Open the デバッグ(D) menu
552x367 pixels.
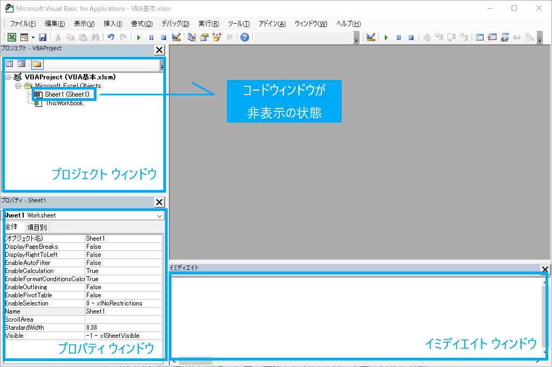pos(175,24)
